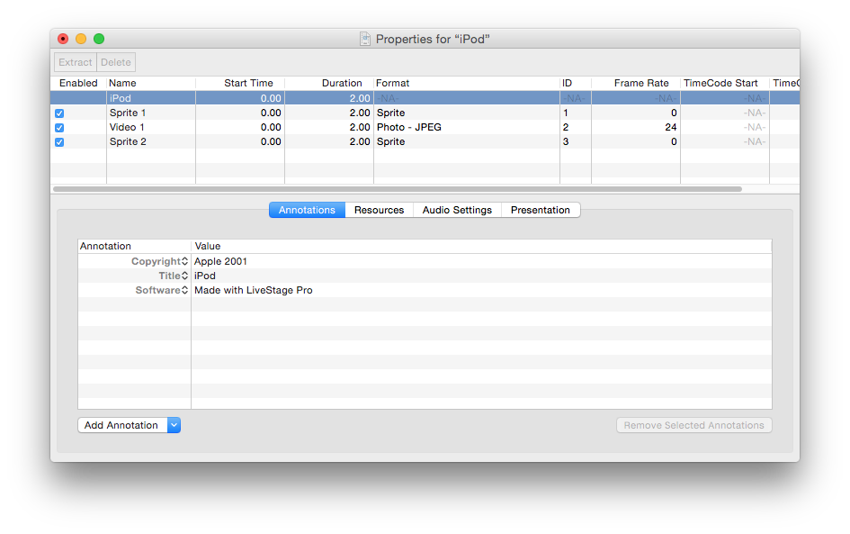
Task: Open the Add Annotation dropdown arrow
Action: (174, 425)
